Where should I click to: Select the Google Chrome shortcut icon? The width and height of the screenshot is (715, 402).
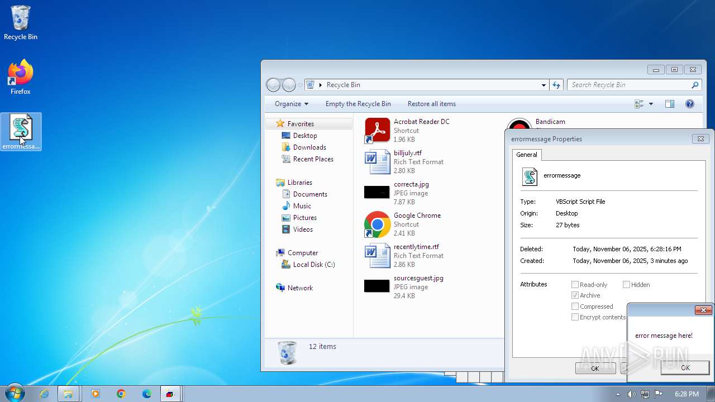(x=378, y=224)
